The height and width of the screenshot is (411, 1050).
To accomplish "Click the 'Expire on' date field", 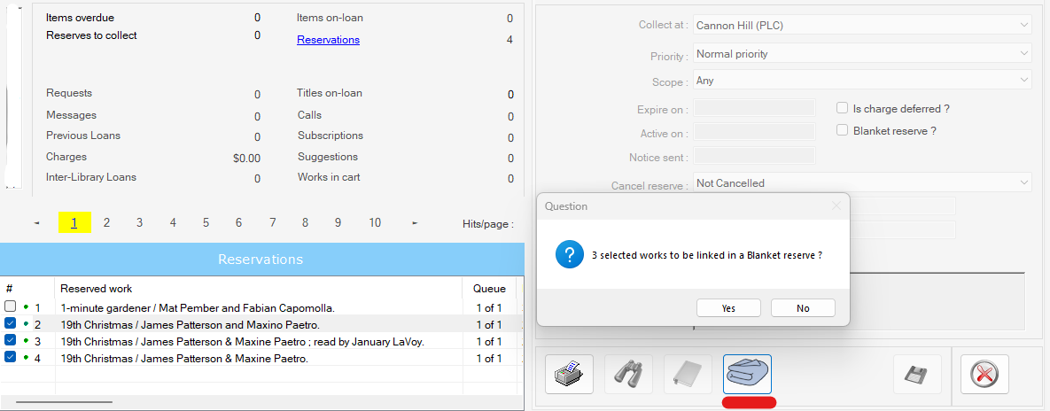I will (754, 109).
